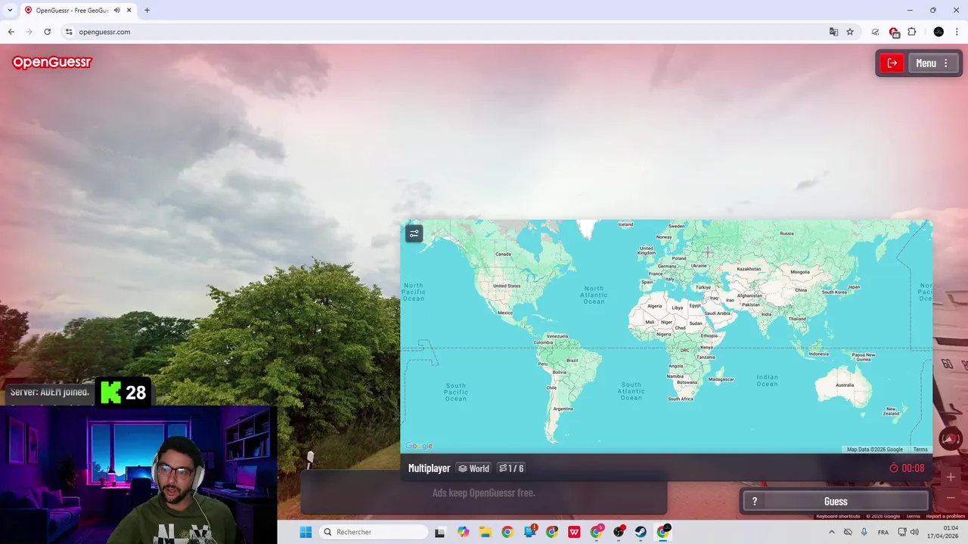Click Russia on the world map
Image resolution: width=968 pixels, height=544 pixels.
[x=786, y=233]
